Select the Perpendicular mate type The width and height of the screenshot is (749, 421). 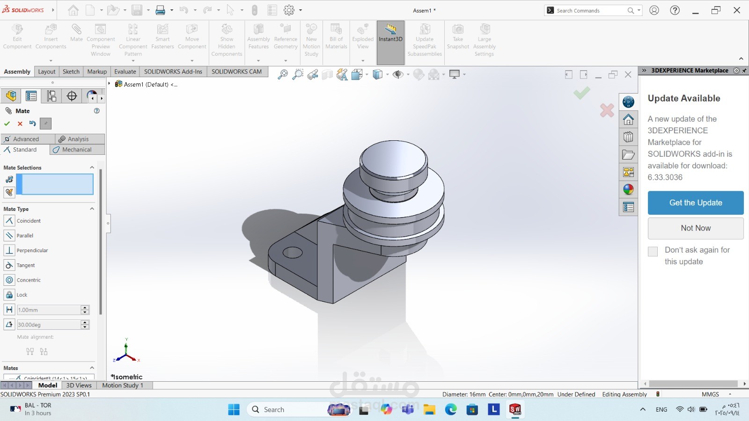[x=9, y=250]
